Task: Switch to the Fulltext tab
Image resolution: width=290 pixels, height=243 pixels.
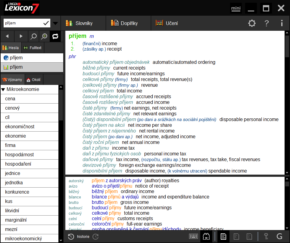Action: click(x=33, y=48)
